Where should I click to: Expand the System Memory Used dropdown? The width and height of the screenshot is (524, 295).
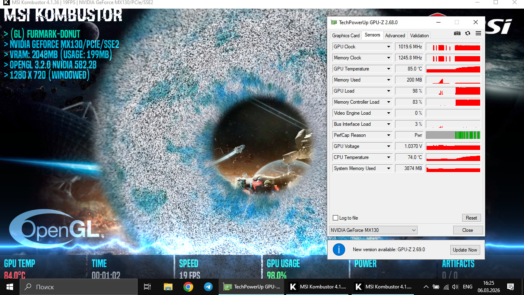[x=388, y=168]
